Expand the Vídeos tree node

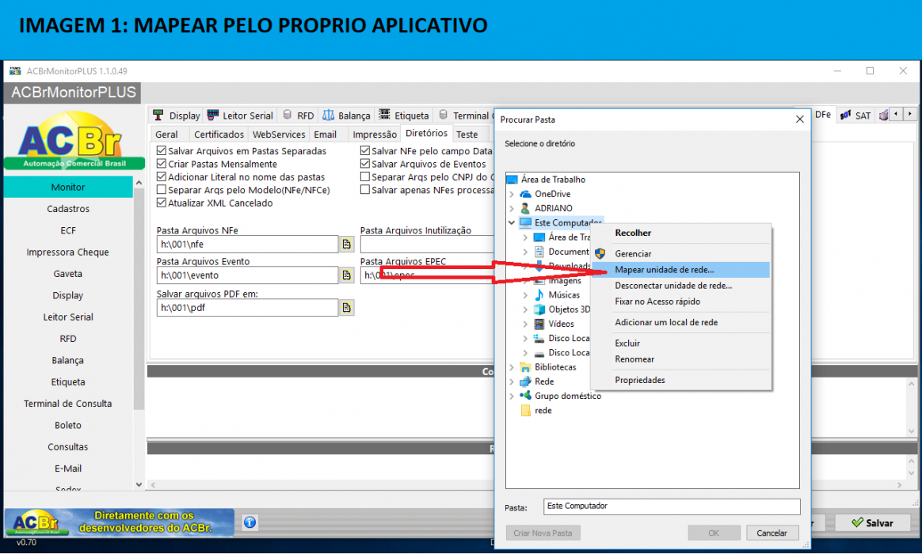525,324
